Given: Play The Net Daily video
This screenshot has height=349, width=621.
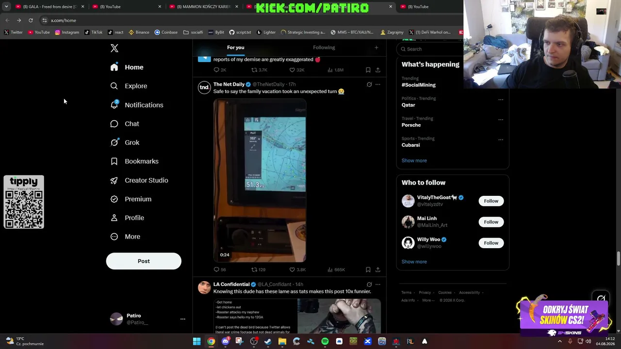Looking at the screenshot, I should point(260,181).
